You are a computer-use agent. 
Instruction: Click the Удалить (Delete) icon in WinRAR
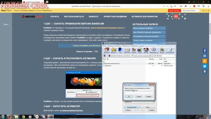pyautogui.click(x=134, y=51)
